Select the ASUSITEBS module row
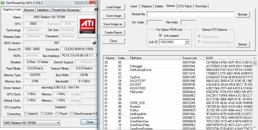This screenshot has height=130, width=258. point(178,88)
